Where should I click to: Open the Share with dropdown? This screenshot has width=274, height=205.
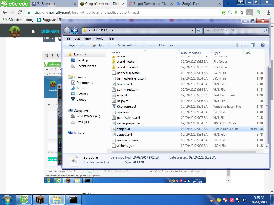click(x=127, y=45)
